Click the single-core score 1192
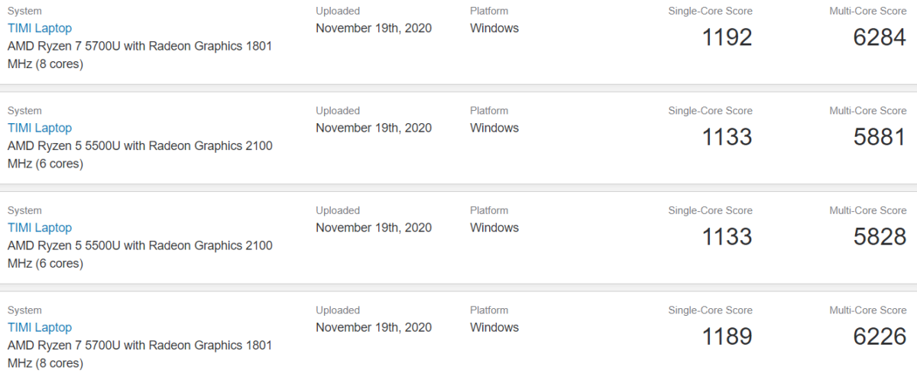Viewport: 917px width, 377px height. (x=727, y=37)
